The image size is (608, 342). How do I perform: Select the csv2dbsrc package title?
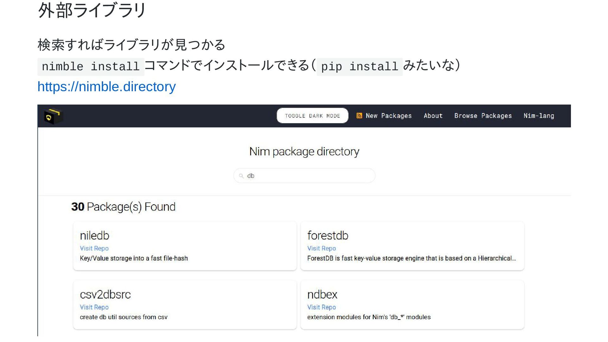tap(105, 294)
